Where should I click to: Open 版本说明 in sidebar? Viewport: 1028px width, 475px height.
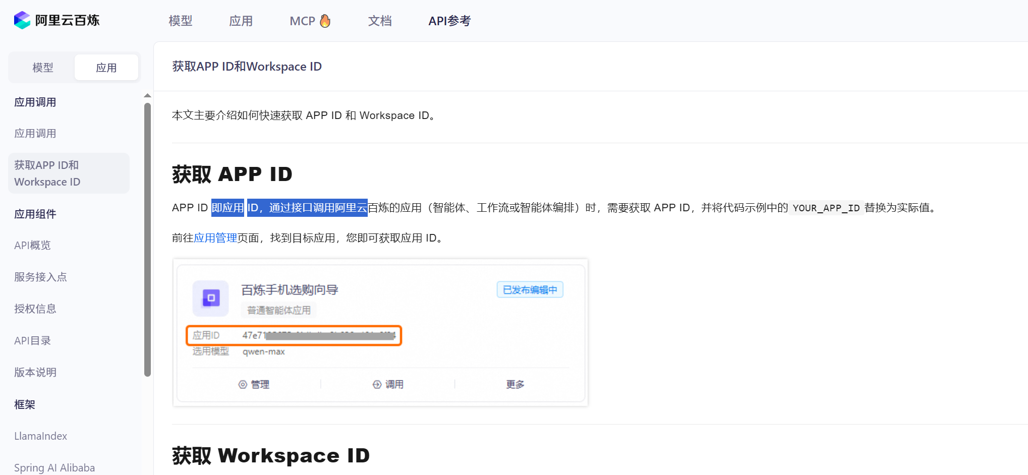point(35,373)
